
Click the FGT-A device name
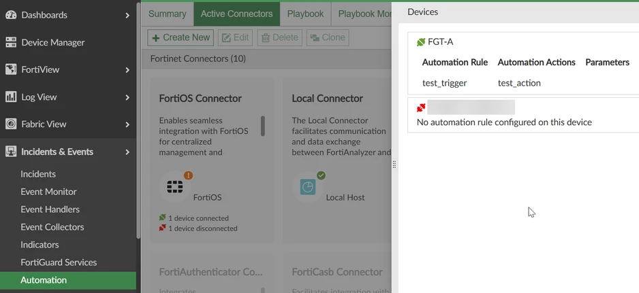(x=440, y=42)
